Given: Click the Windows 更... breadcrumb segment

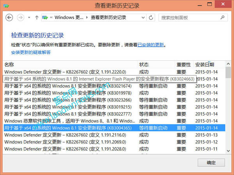Looking at the screenshot, I should point(69,17).
